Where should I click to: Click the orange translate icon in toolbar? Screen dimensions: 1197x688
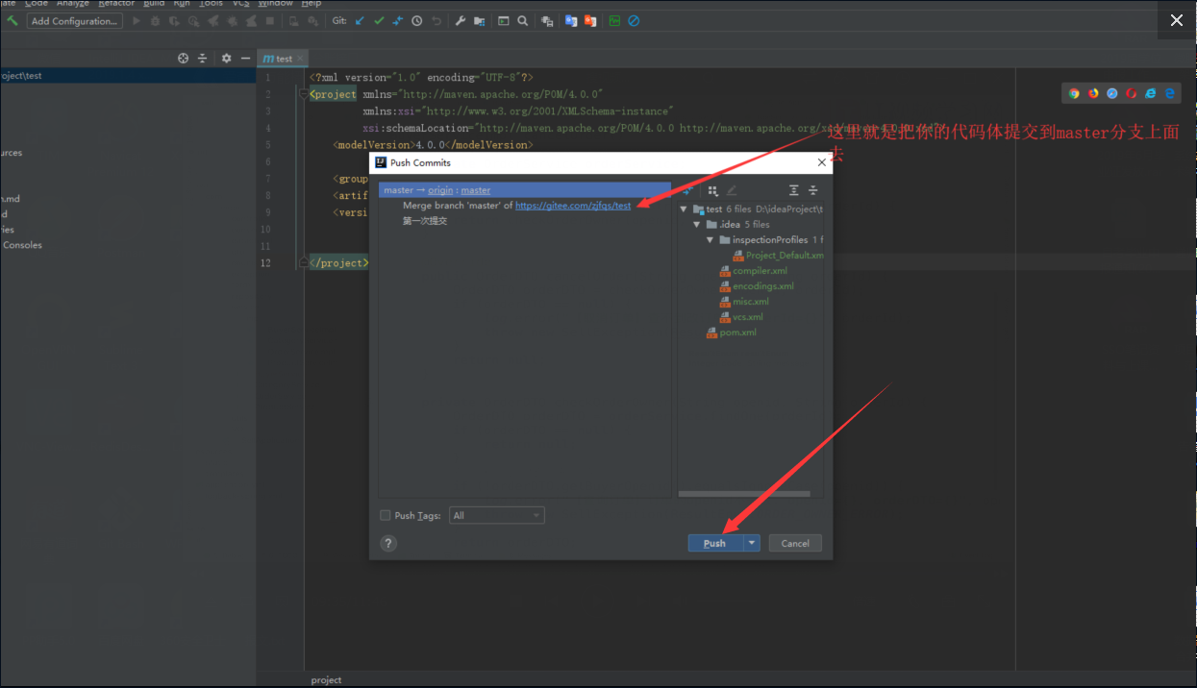[590, 20]
